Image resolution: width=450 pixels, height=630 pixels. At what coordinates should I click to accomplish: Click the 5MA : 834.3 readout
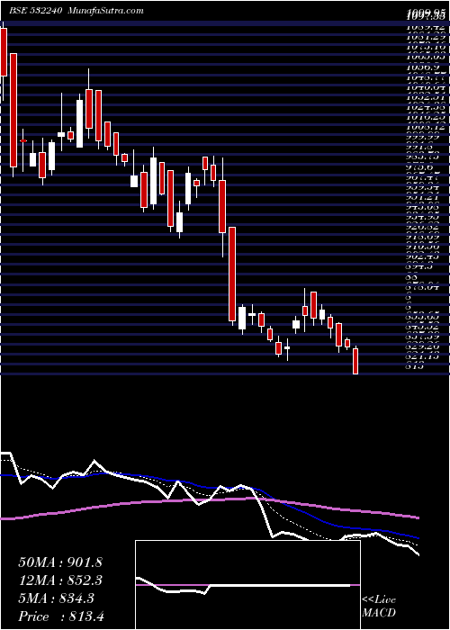click(x=56, y=598)
